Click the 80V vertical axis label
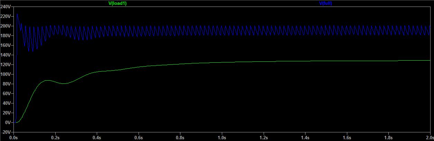The width and height of the screenshot is (434, 141). (x=7, y=84)
